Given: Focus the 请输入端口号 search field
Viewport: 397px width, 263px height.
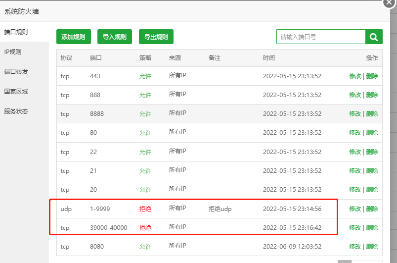Looking at the screenshot, I should point(320,37).
